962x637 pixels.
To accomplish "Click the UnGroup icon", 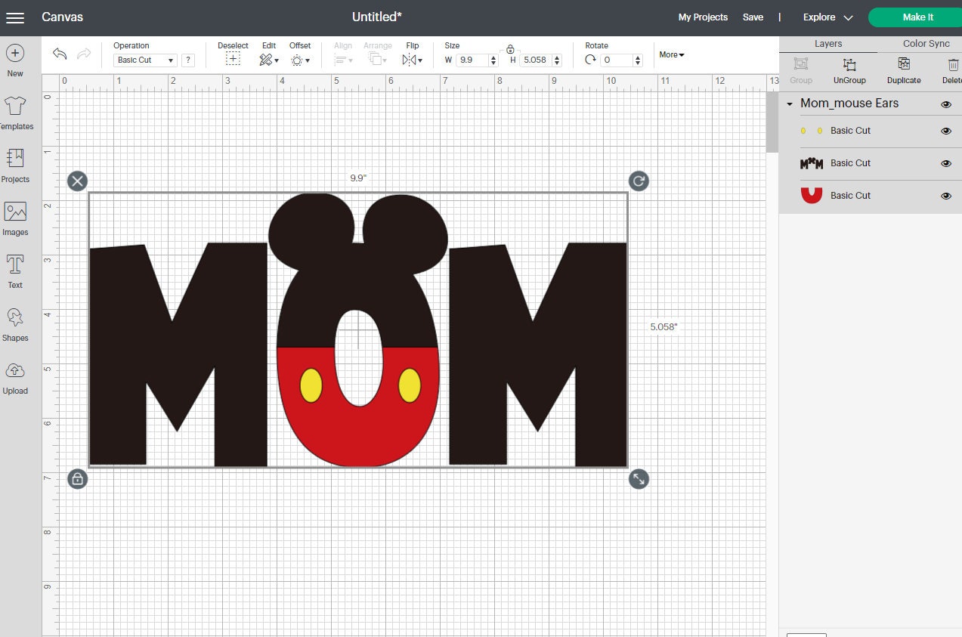I will [x=849, y=68].
